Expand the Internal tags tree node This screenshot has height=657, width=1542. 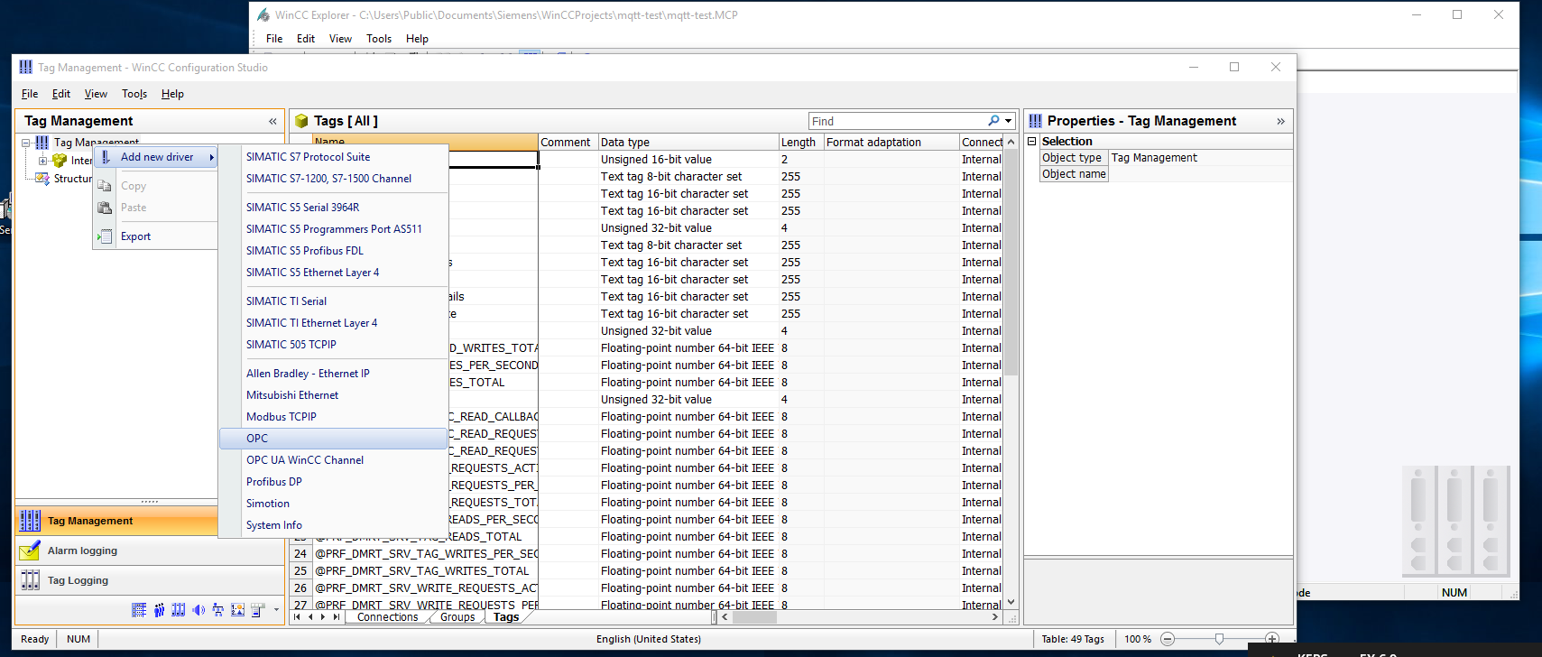coord(42,161)
